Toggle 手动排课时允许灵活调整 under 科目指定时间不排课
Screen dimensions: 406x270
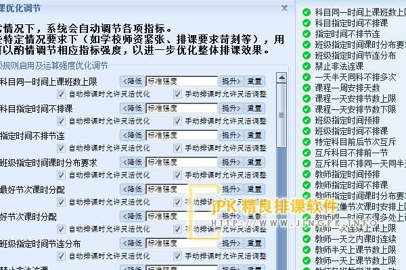pyautogui.click(x=177, y=121)
